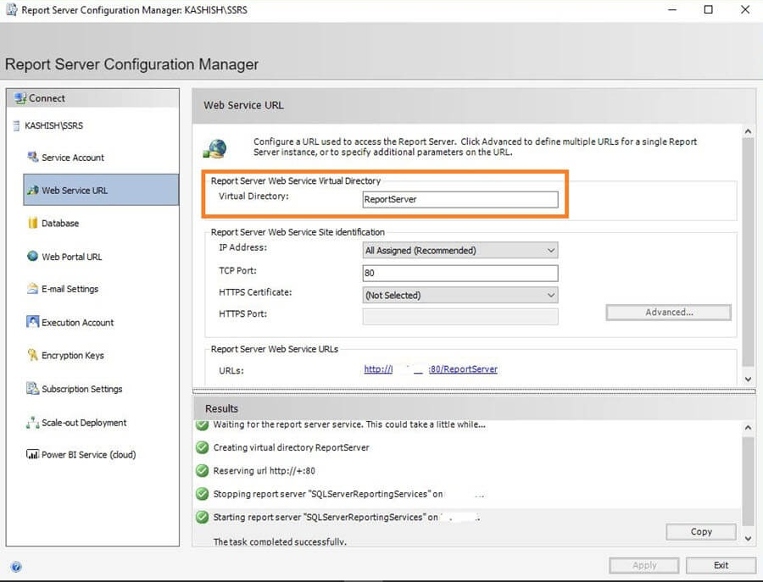Click the Database cylinder icon

[32, 223]
